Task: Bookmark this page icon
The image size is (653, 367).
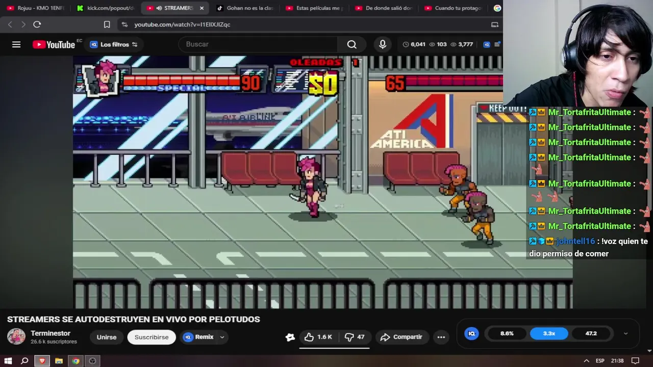Action: 107,24
